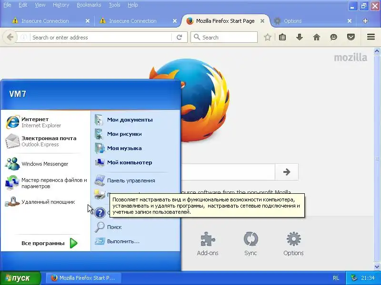Screen dimensions: 381x285
Task: Open the Edit menu
Action: click(x=23, y=5)
